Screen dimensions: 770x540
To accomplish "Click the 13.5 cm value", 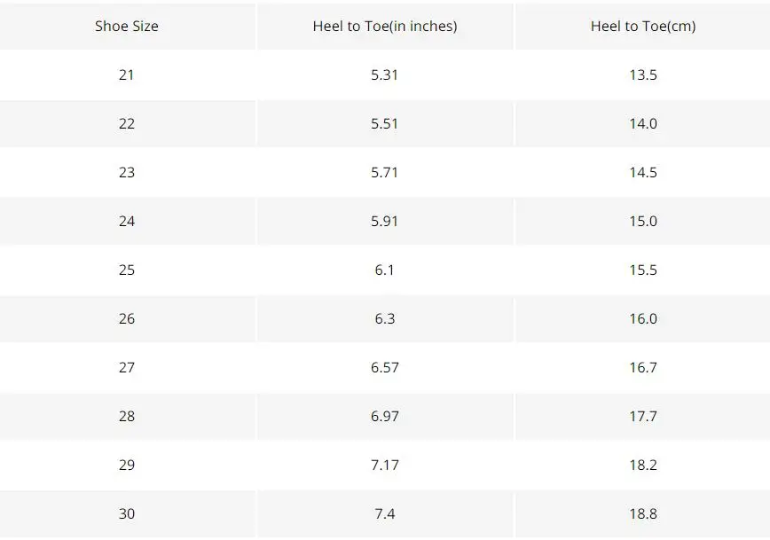I will pos(643,74).
